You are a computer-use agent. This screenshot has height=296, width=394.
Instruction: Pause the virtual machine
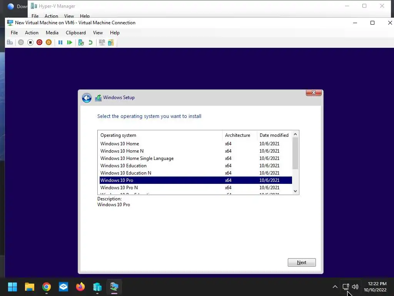[x=60, y=42]
